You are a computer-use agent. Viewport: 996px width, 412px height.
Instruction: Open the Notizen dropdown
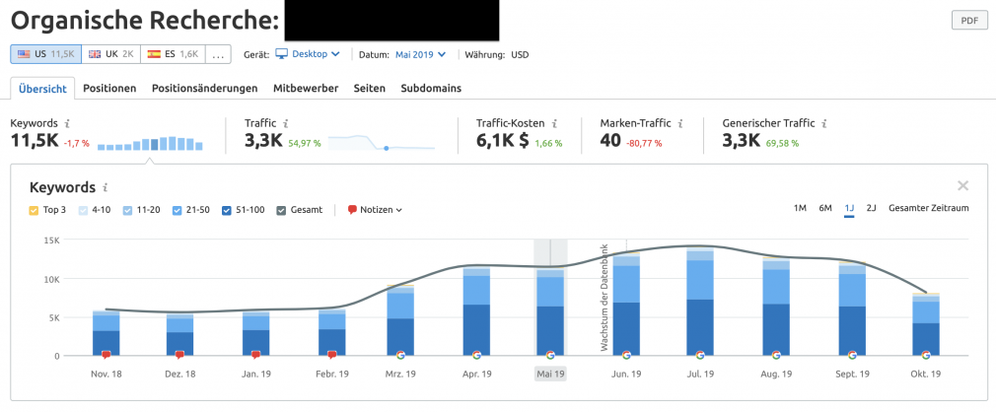375,210
